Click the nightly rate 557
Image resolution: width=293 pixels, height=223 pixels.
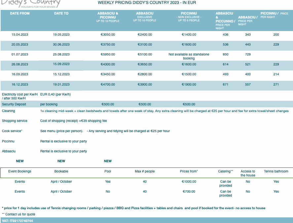pyautogui.click(x=248, y=85)
